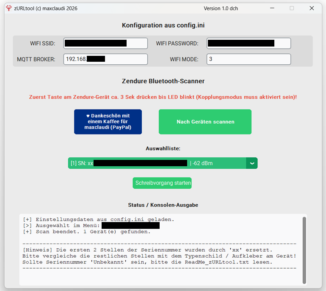
Task: Click into the WIFI SSID input field
Action: coord(105,44)
